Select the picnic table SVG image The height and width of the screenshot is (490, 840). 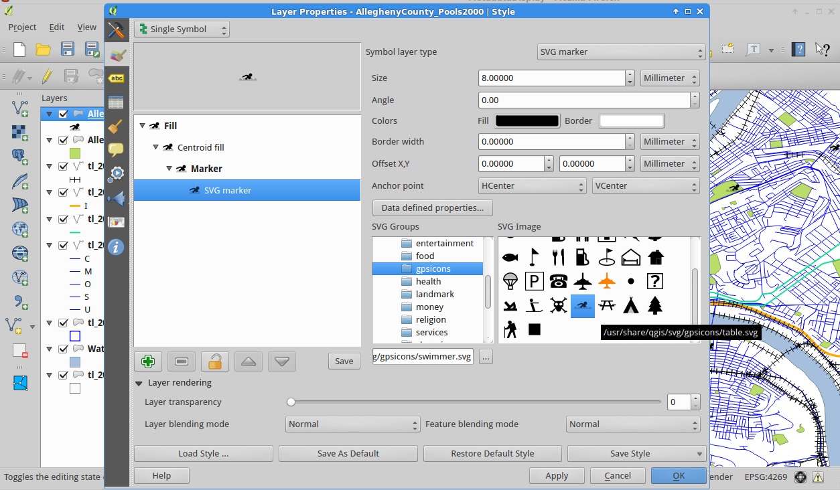pos(607,306)
